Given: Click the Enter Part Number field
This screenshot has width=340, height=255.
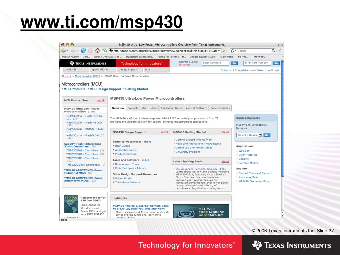Looking at the screenshot, I should (x=257, y=63).
